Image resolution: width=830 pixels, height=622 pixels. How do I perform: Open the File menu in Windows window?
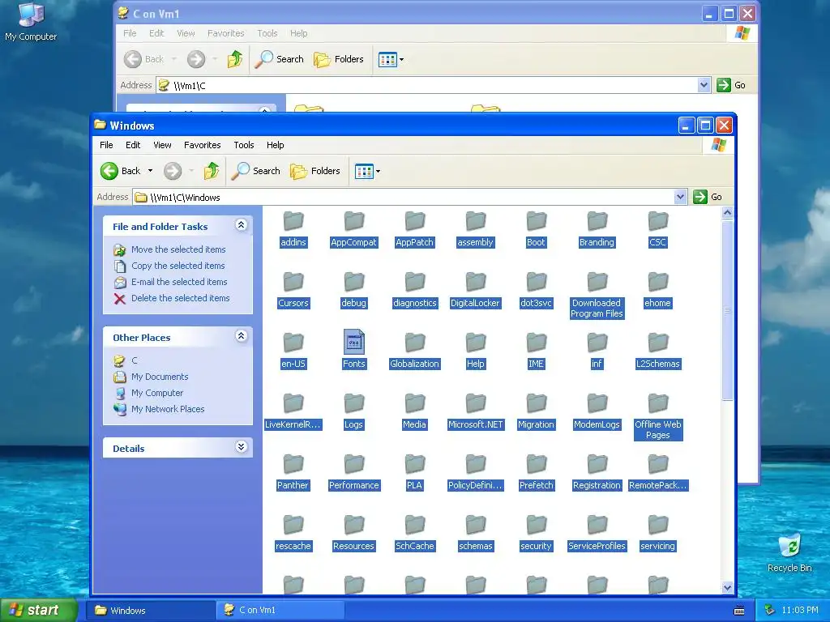pyautogui.click(x=106, y=145)
